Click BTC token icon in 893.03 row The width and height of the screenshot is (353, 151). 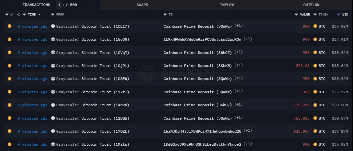[x=315, y=66]
